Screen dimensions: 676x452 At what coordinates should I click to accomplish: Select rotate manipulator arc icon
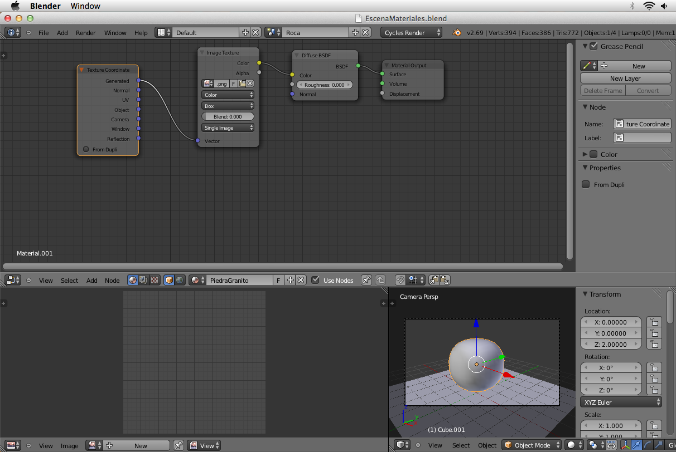pos(647,445)
